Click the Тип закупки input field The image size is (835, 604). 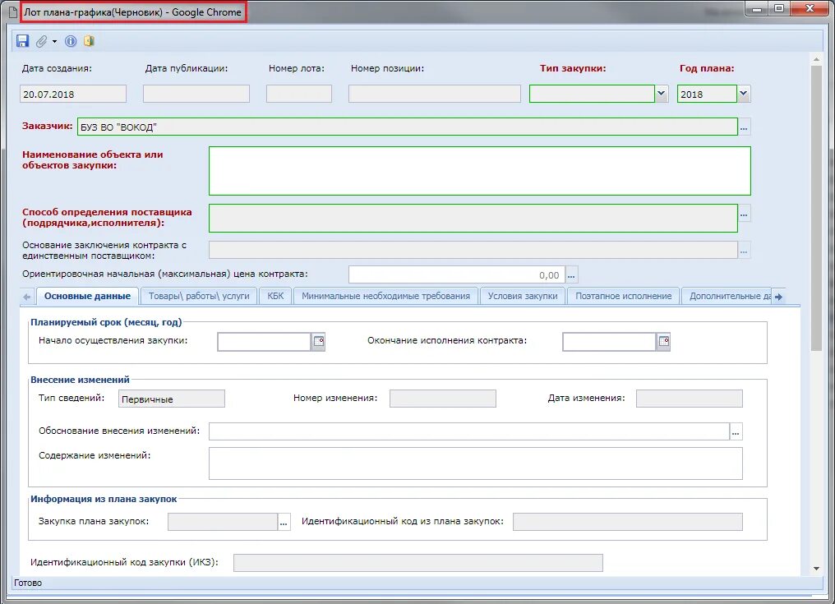592,94
